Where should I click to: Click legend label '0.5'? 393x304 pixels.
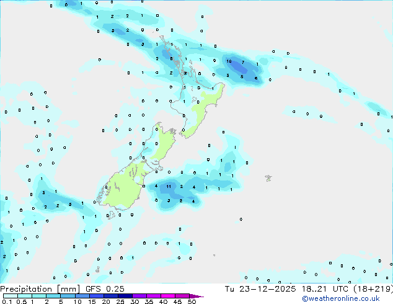tap(22, 302)
